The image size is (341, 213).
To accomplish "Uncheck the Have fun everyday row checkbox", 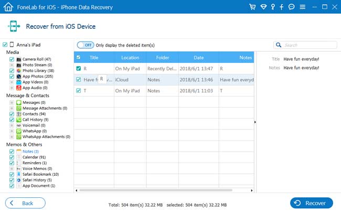I will coord(79,80).
